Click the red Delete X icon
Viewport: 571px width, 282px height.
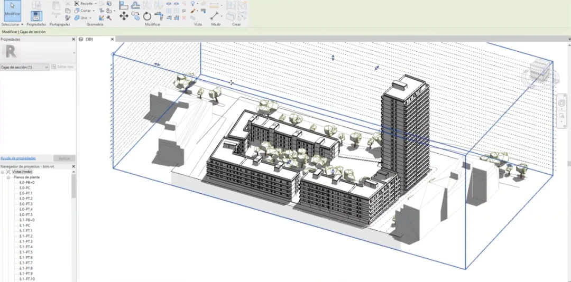(183, 17)
